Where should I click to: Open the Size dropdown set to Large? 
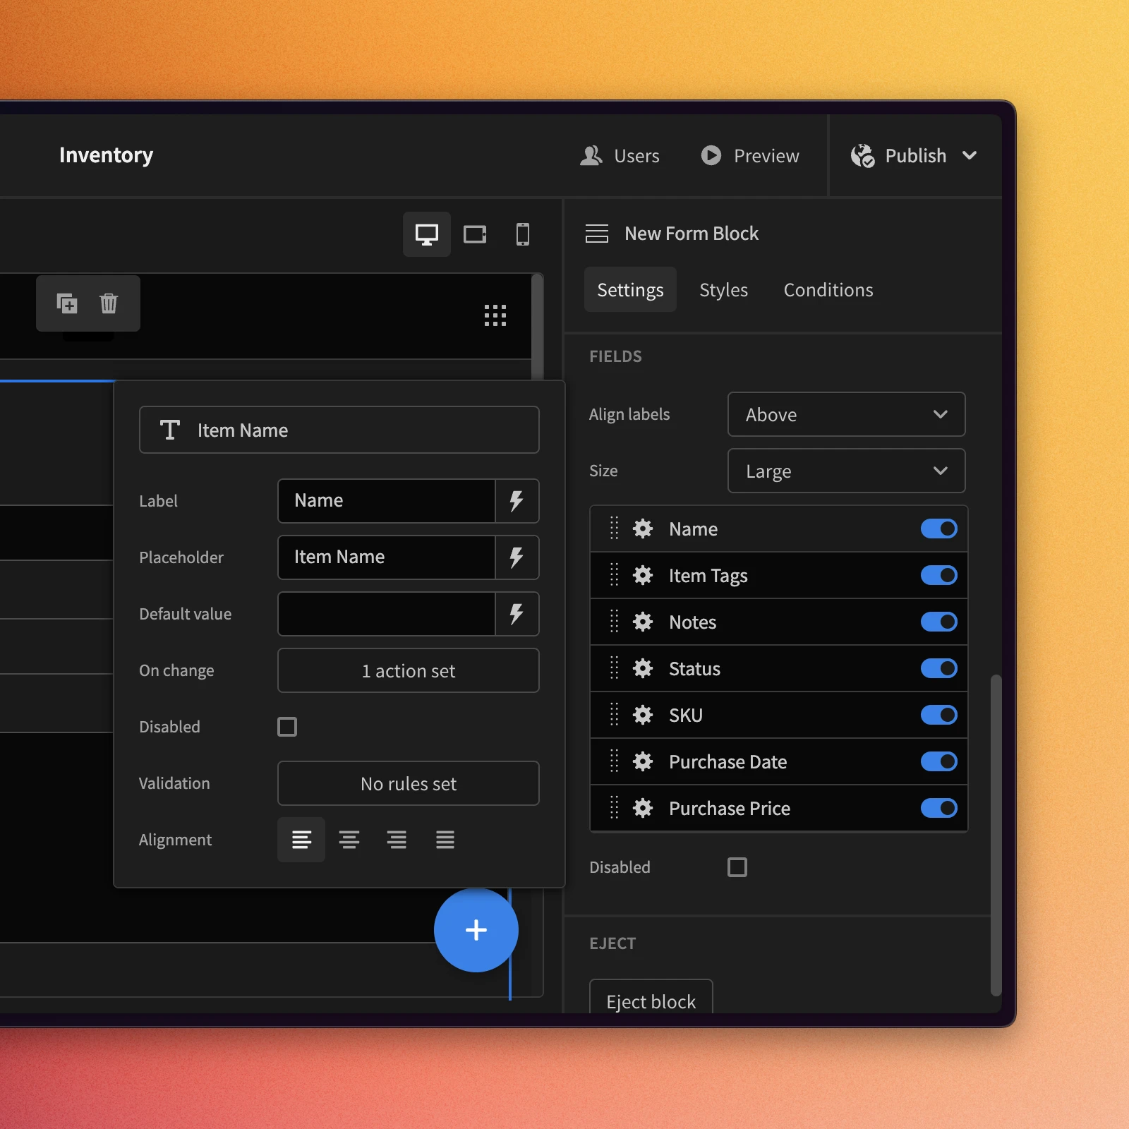pos(847,471)
